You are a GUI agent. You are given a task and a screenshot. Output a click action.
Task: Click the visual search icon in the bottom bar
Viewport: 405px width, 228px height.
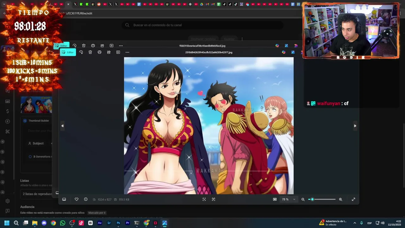(204, 199)
